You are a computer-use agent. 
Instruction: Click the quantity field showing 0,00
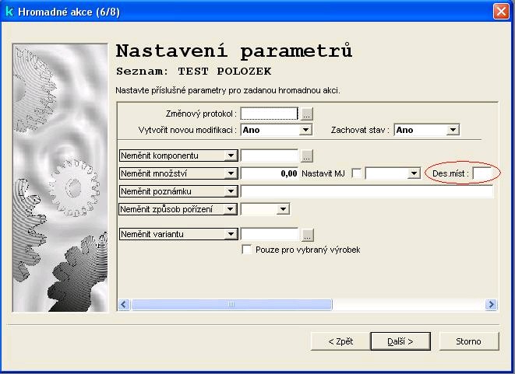tap(270, 173)
